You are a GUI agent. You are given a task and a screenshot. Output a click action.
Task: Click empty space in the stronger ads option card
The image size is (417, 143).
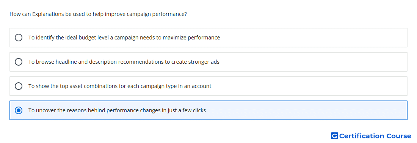pyautogui.click(x=314, y=62)
